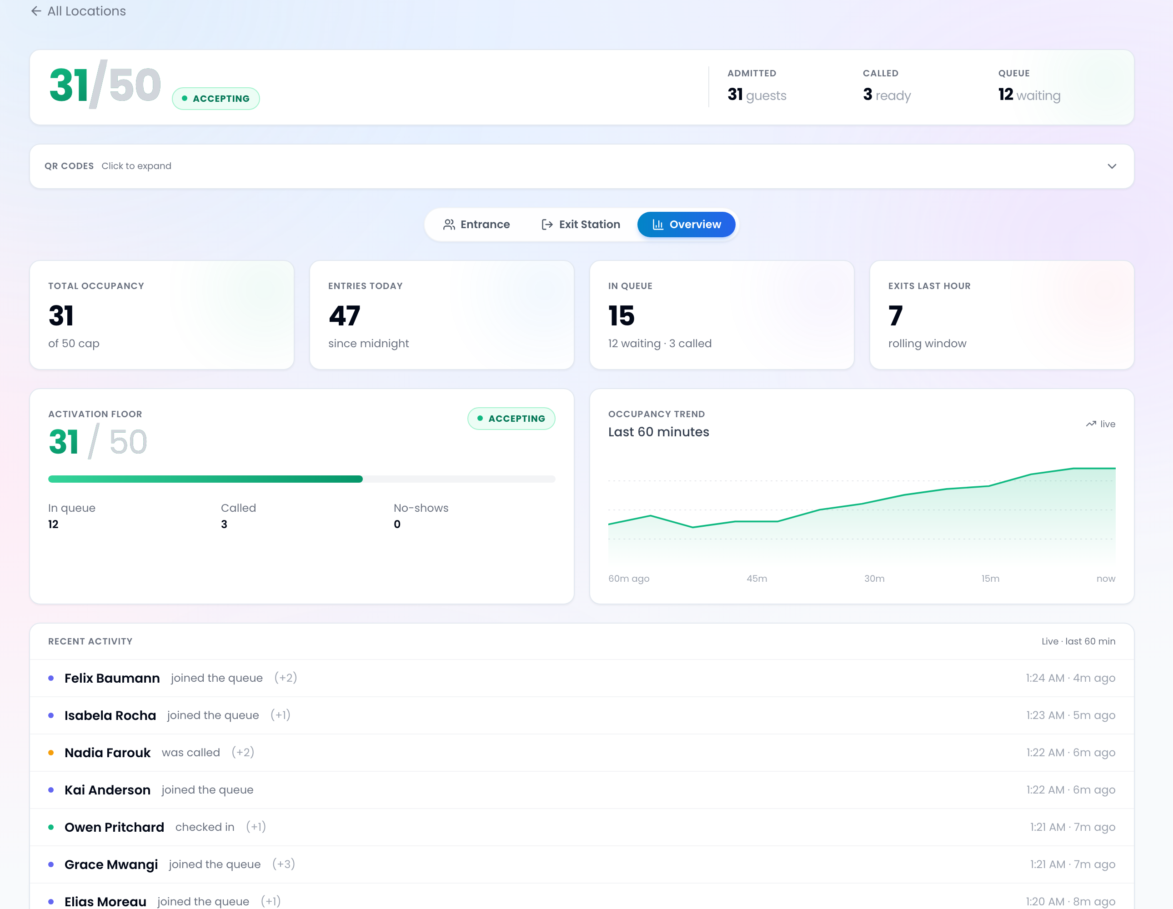Click the No-shows value 0

(397, 524)
